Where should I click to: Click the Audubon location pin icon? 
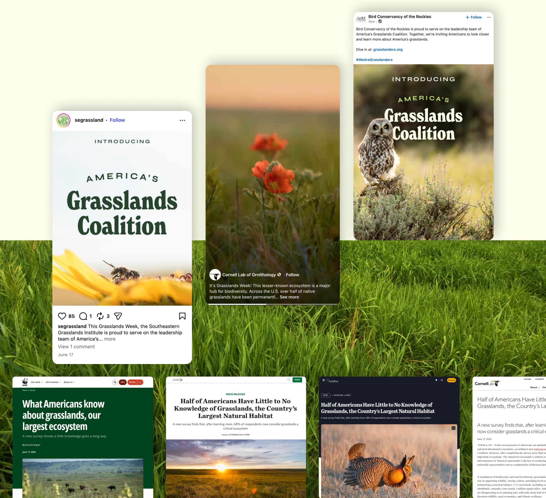tap(436, 380)
